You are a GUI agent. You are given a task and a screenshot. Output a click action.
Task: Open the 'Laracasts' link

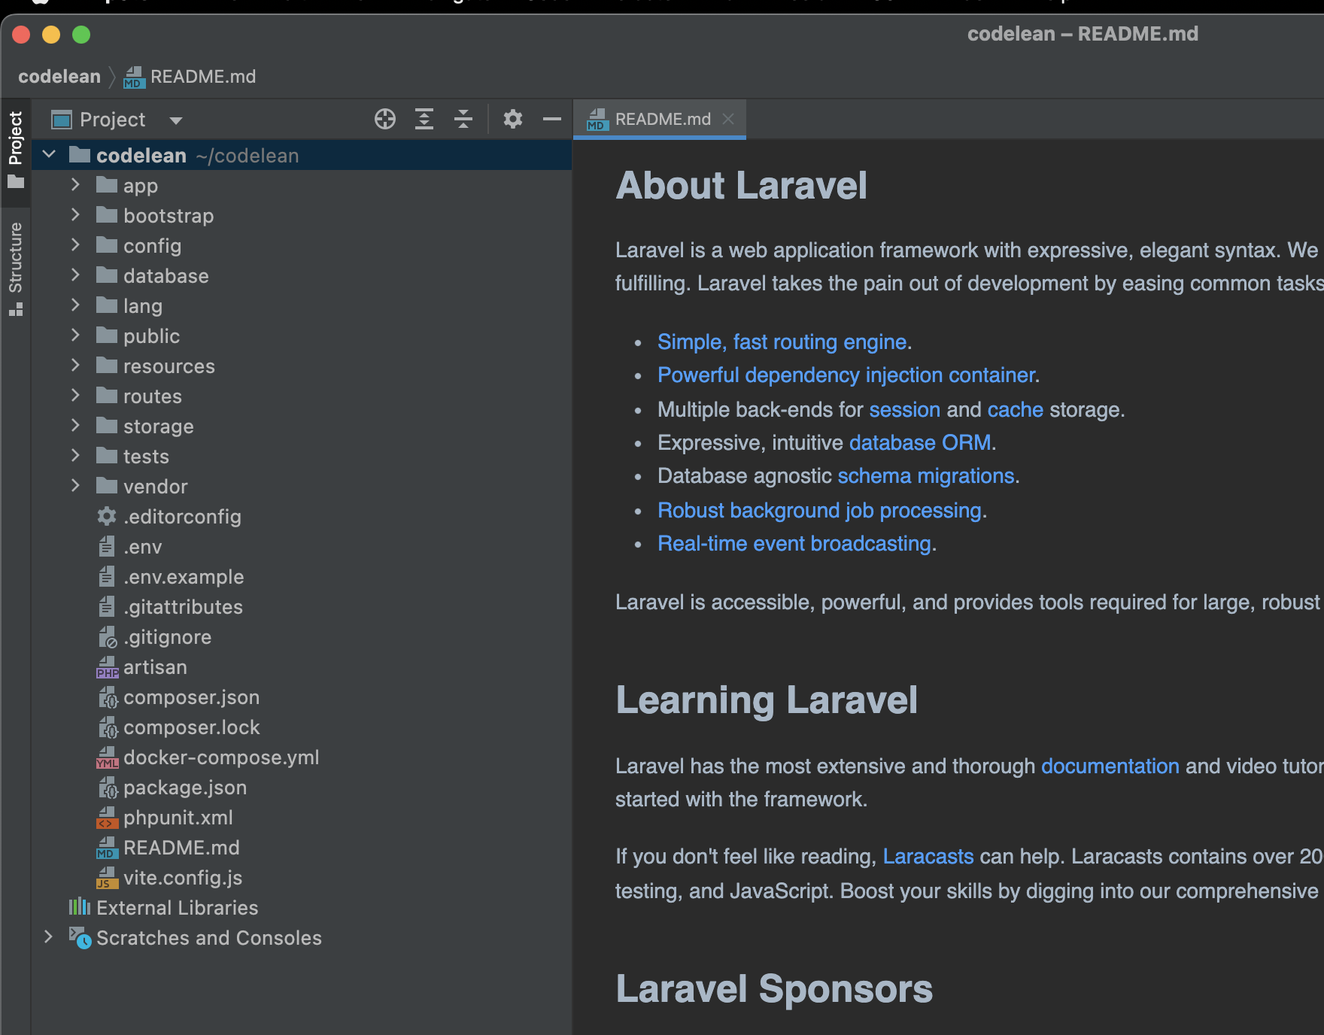click(x=928, y=857)
